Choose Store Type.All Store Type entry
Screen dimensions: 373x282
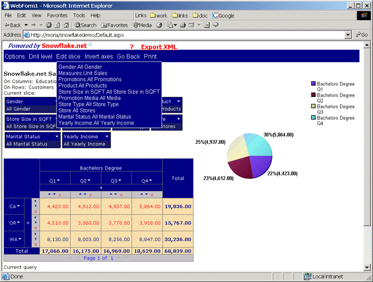89,104
